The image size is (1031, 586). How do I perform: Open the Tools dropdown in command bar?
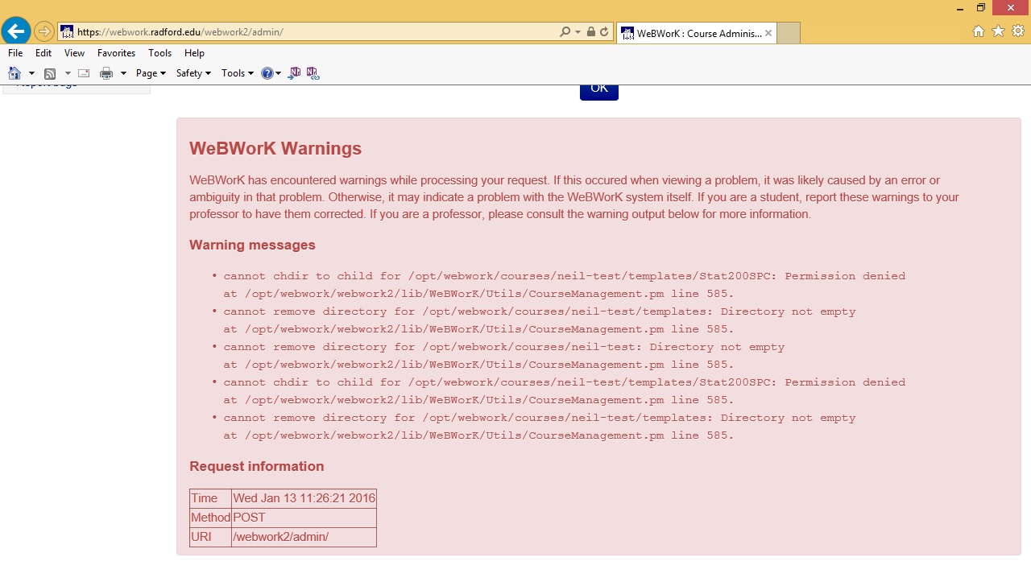pyautogui.click(x=238, y=73)
